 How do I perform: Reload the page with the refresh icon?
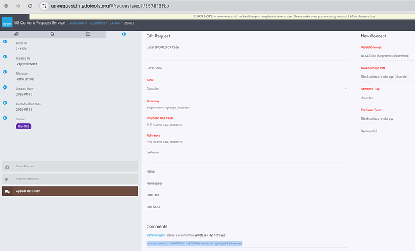click(x=30, y=6)
